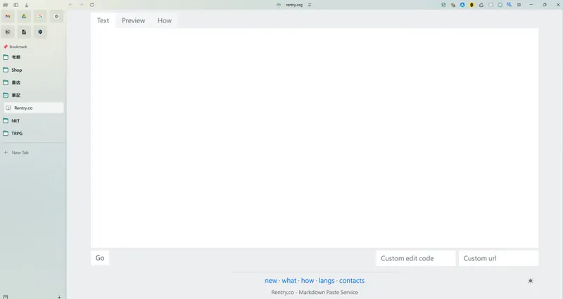Screen dimensions: 563x299
Task: Switch to the Text tab
Action: coord(103,20)
